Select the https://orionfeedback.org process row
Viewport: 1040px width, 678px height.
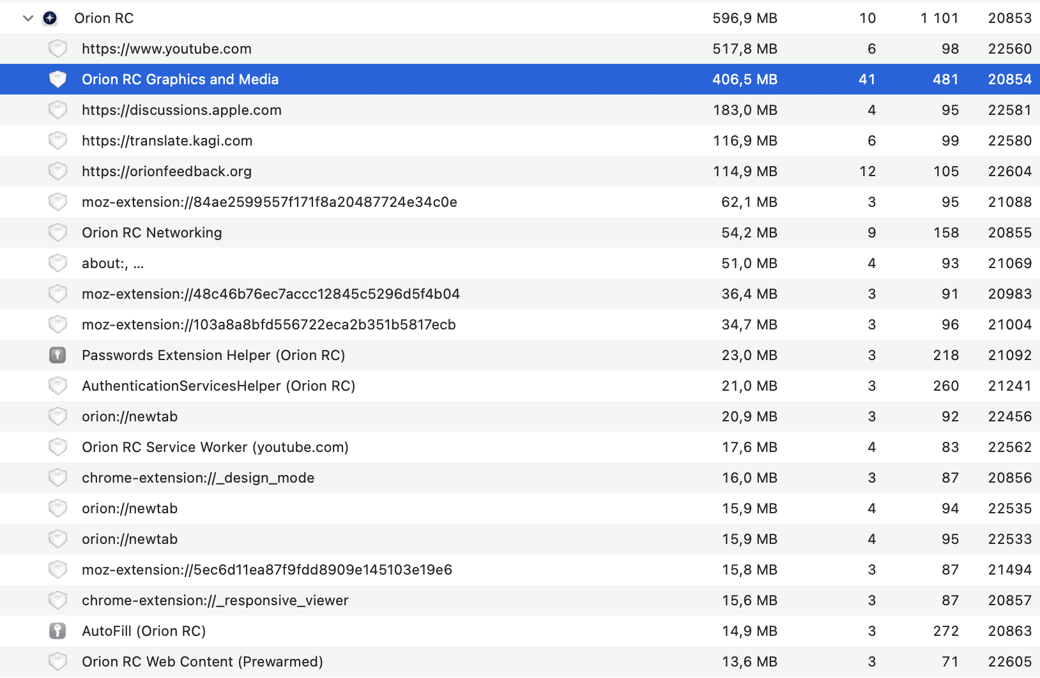tap(166, 171)
